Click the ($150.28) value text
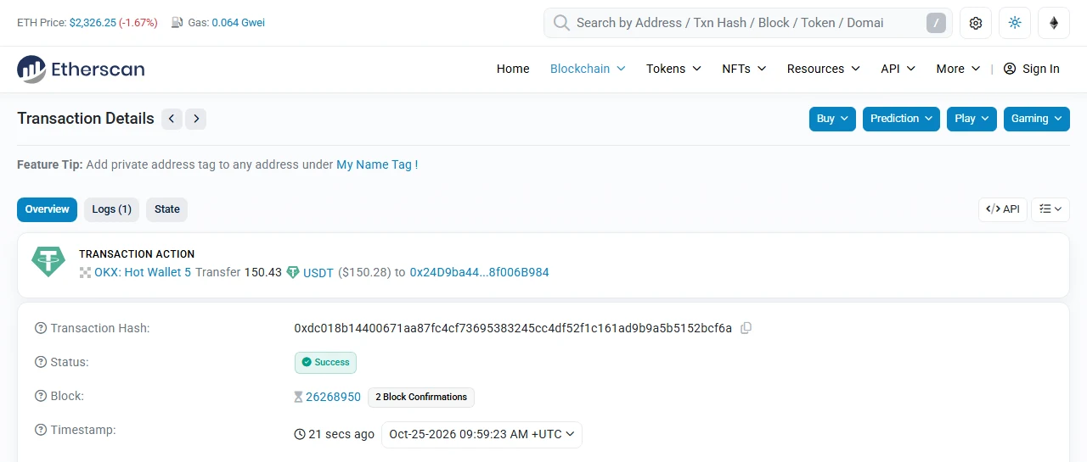This screenshot has height=462, width=1087. [x=364, y=273]
